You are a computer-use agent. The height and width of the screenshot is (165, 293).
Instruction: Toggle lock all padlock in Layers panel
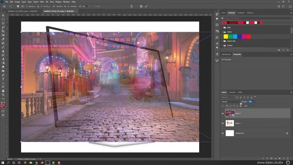pos(241,106)
